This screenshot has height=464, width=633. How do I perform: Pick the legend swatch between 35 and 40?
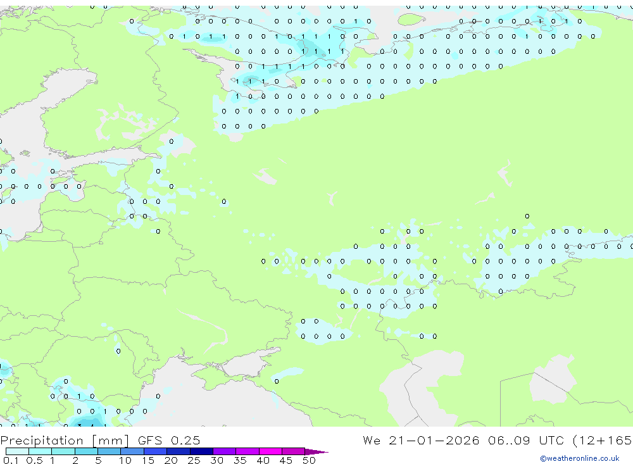pyautogui.click(x=248, y=451)
